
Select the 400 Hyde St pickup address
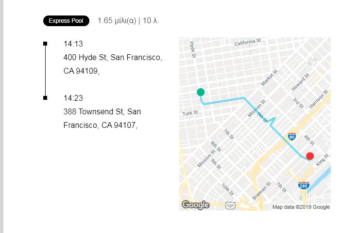coord(113,64)
